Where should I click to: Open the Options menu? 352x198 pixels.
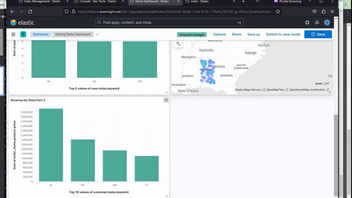pos(219,34)
